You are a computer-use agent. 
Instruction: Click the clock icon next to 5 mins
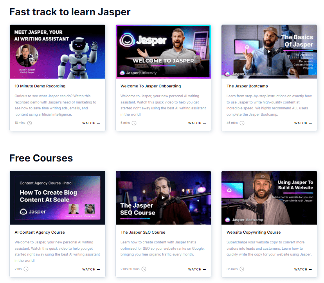[134, 123]
